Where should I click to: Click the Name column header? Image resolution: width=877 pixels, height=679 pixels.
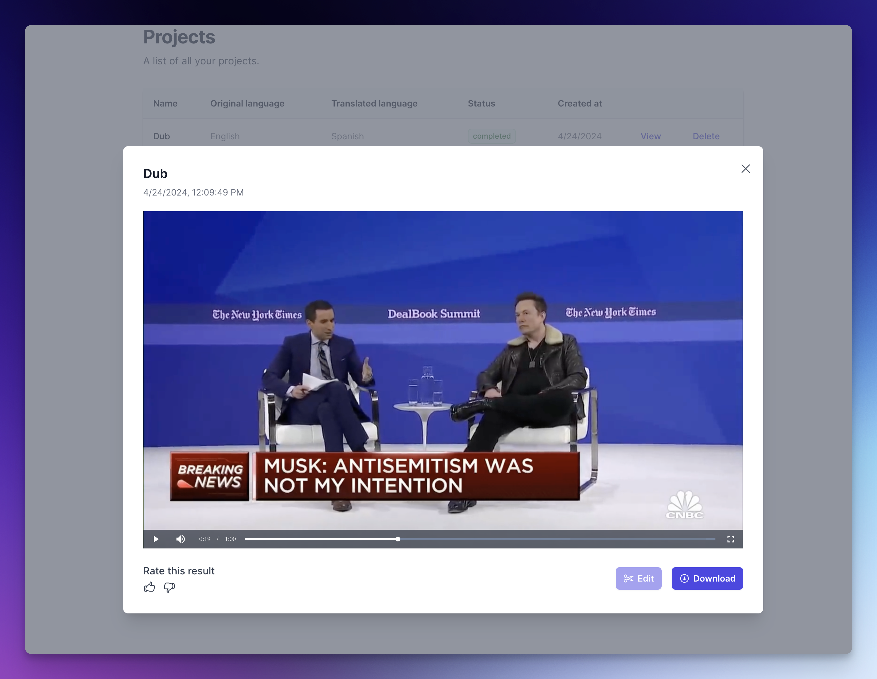(165, 103)
